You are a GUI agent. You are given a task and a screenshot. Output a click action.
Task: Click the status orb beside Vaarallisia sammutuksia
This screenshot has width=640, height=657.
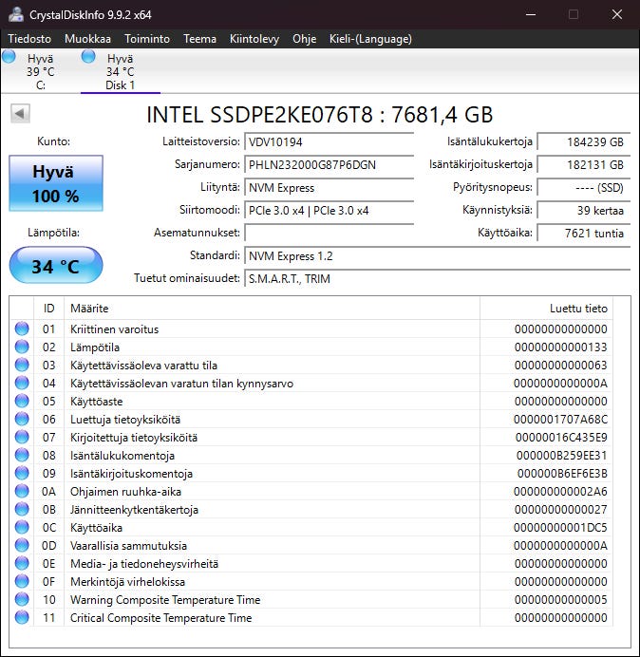22,545
